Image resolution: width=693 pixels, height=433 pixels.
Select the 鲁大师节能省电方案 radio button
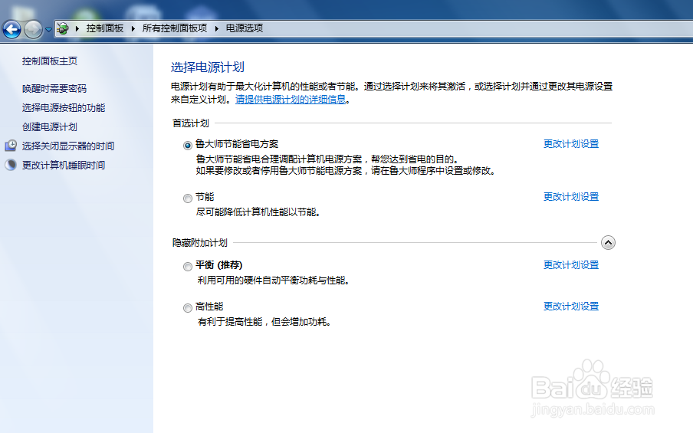click(188, 146)
